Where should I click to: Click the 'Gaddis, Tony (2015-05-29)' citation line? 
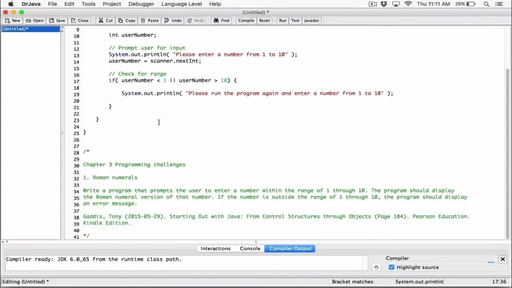(x=276, y=216)
